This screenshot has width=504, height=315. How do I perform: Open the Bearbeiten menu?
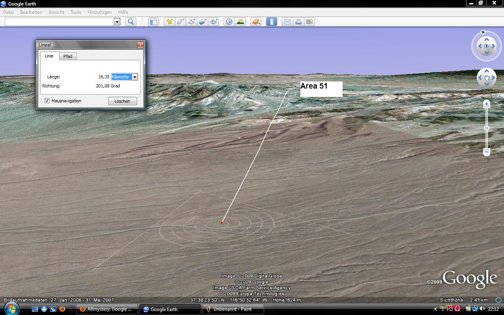pyautogui.click(x=31, y=12)
